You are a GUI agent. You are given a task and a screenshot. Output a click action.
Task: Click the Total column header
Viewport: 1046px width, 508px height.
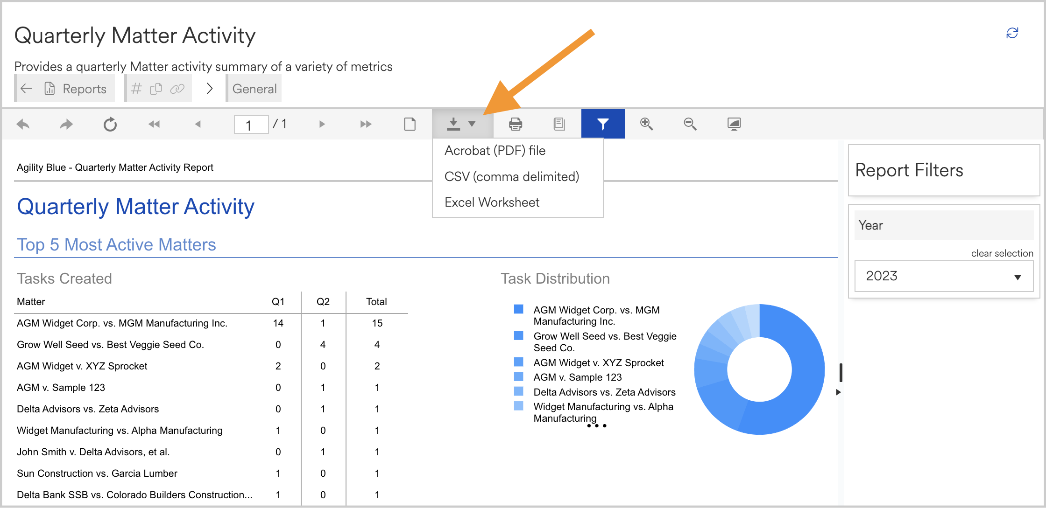point(376,302)
